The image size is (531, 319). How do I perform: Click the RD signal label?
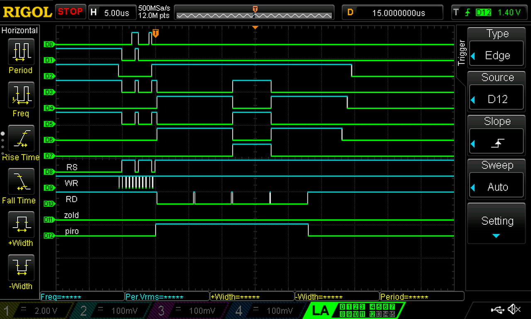(x=72, y=199)
